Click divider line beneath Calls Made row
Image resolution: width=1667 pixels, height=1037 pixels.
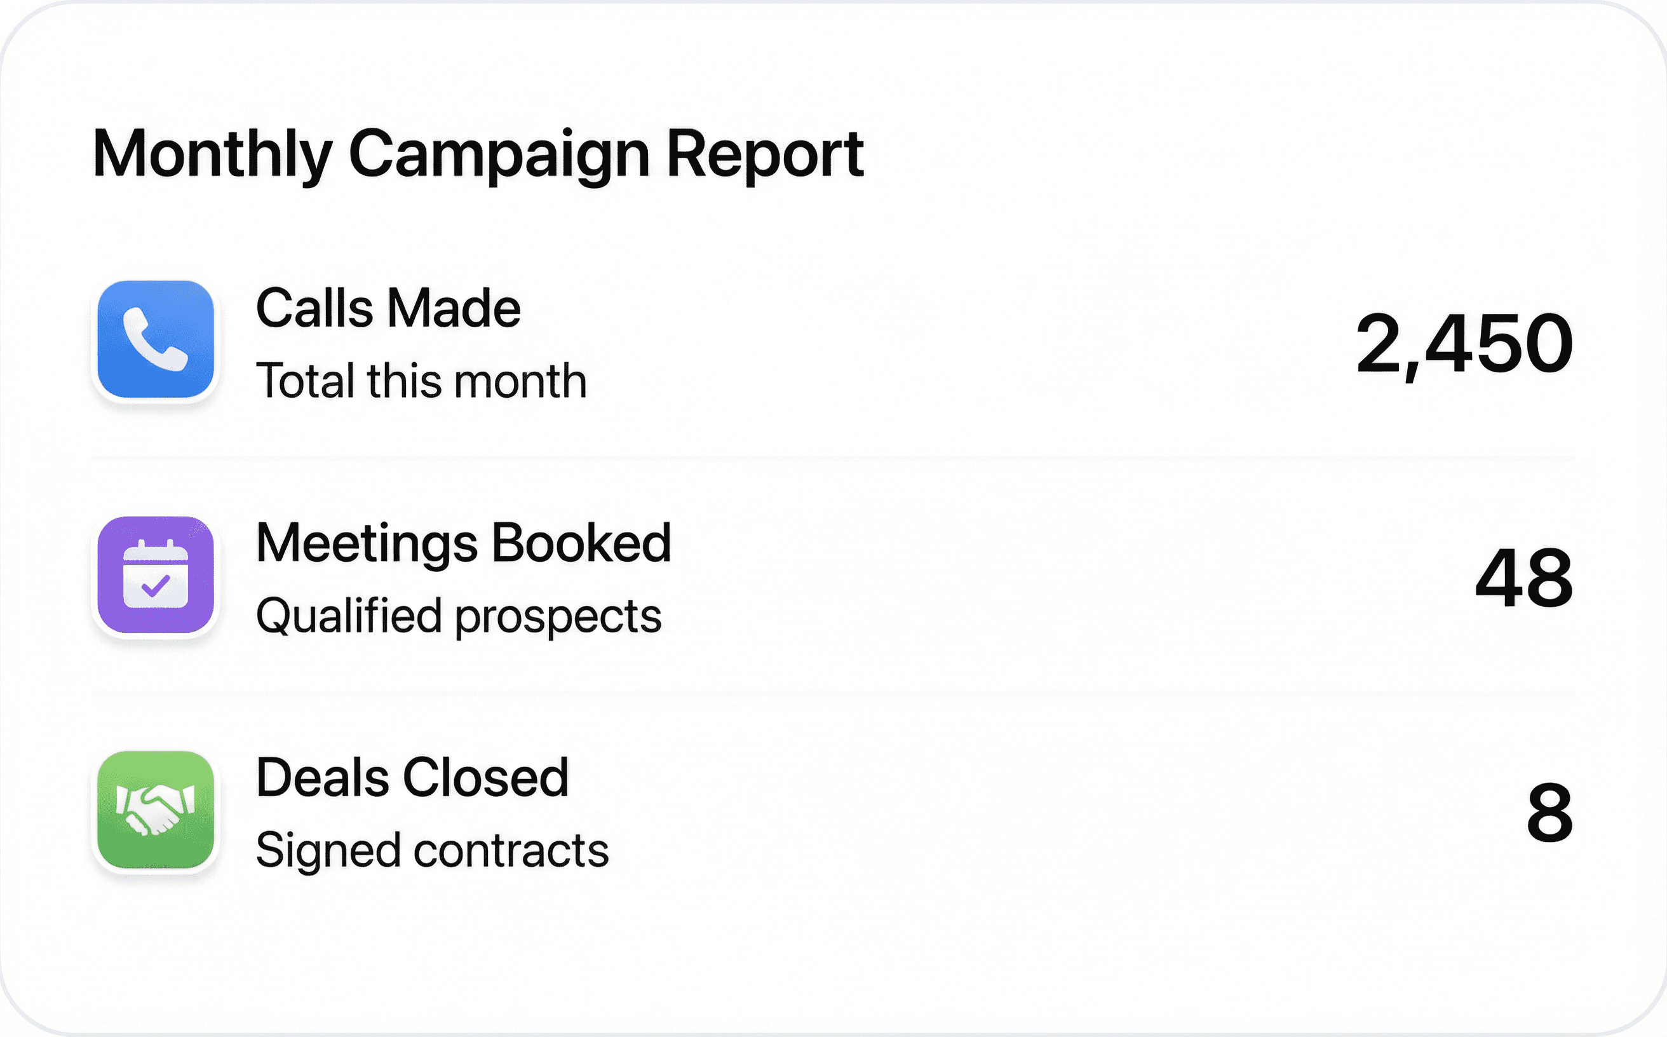point(833,457)
